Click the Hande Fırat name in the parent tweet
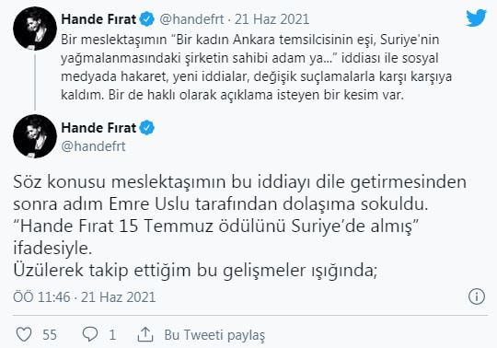The height and width of the screenshot is (348, 497). pyautogui.click(x=98, y=19)
